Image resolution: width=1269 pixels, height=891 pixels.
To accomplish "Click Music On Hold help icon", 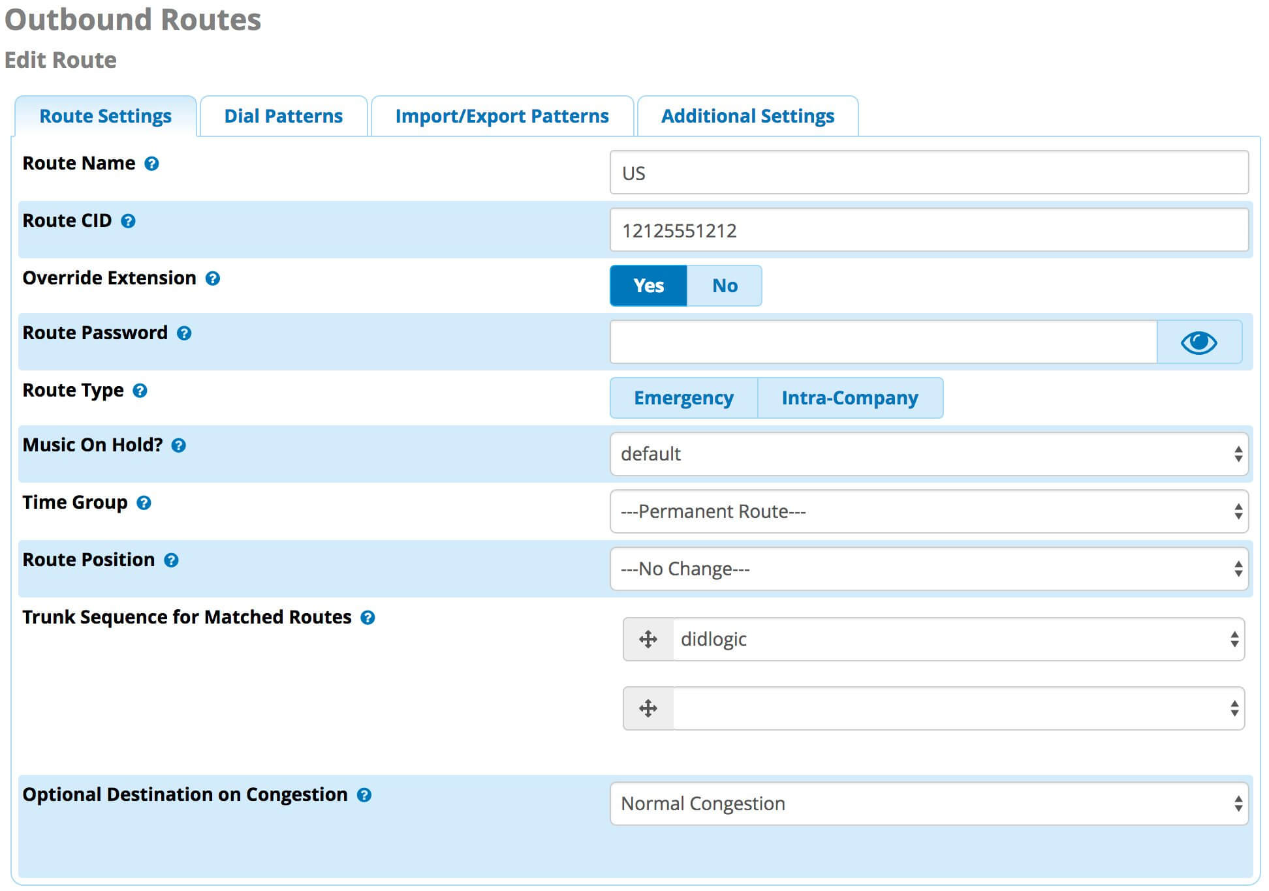I will pos(178,445).
